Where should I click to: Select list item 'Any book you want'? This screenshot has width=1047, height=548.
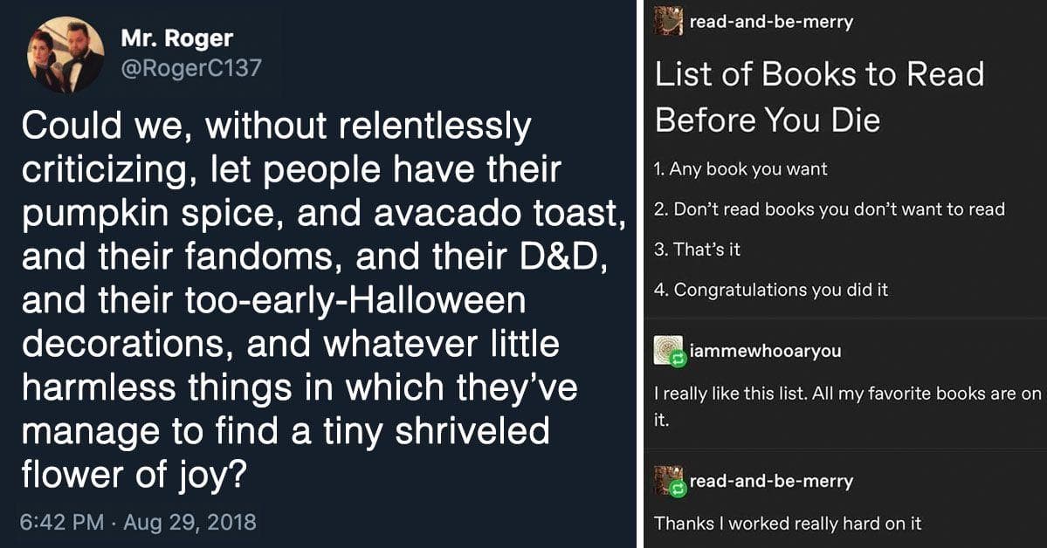740,169
